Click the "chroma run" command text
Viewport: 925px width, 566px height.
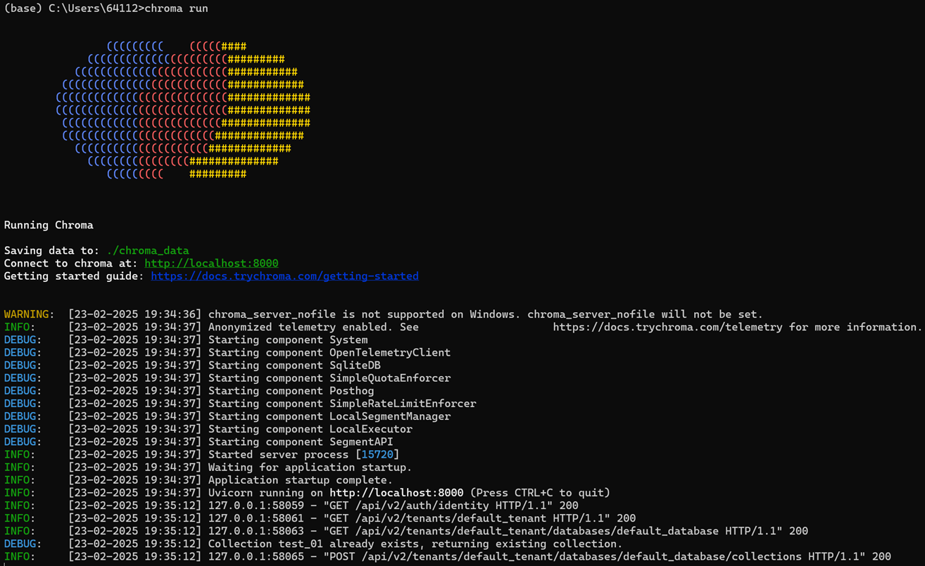[176, 8]
